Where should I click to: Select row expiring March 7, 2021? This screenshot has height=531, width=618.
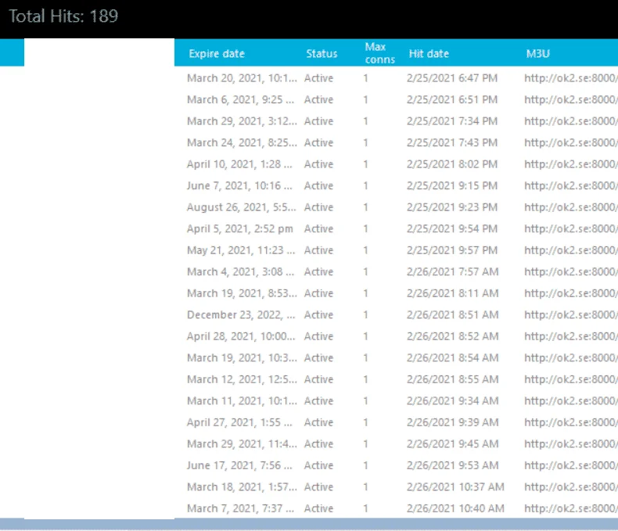pyautogui.click(x=396, y=508)
